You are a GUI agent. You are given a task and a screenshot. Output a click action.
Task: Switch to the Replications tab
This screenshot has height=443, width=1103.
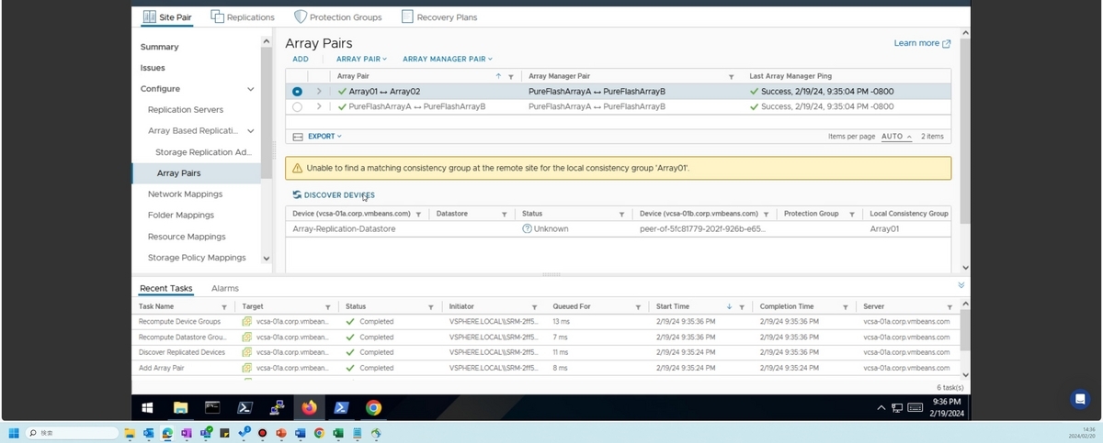coord(243,17)
